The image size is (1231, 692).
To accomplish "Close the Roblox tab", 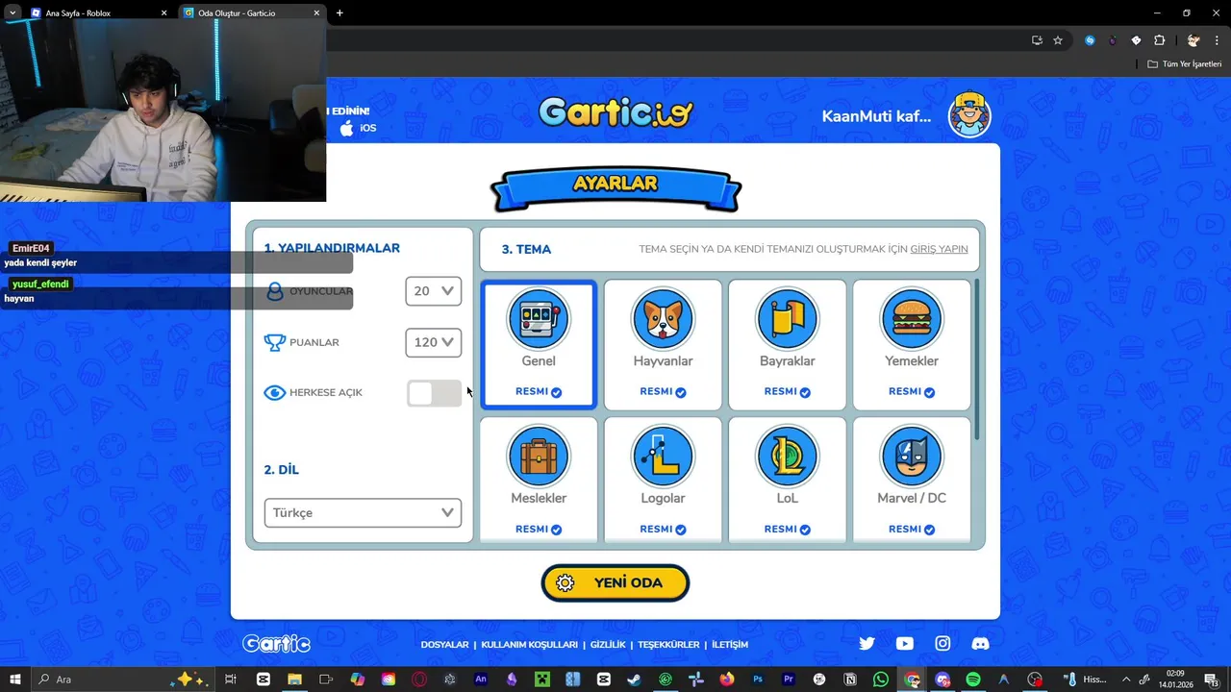I will tap(163, 13).
